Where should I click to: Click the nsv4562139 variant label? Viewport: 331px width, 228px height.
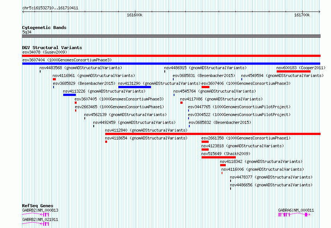coord(125,115)
